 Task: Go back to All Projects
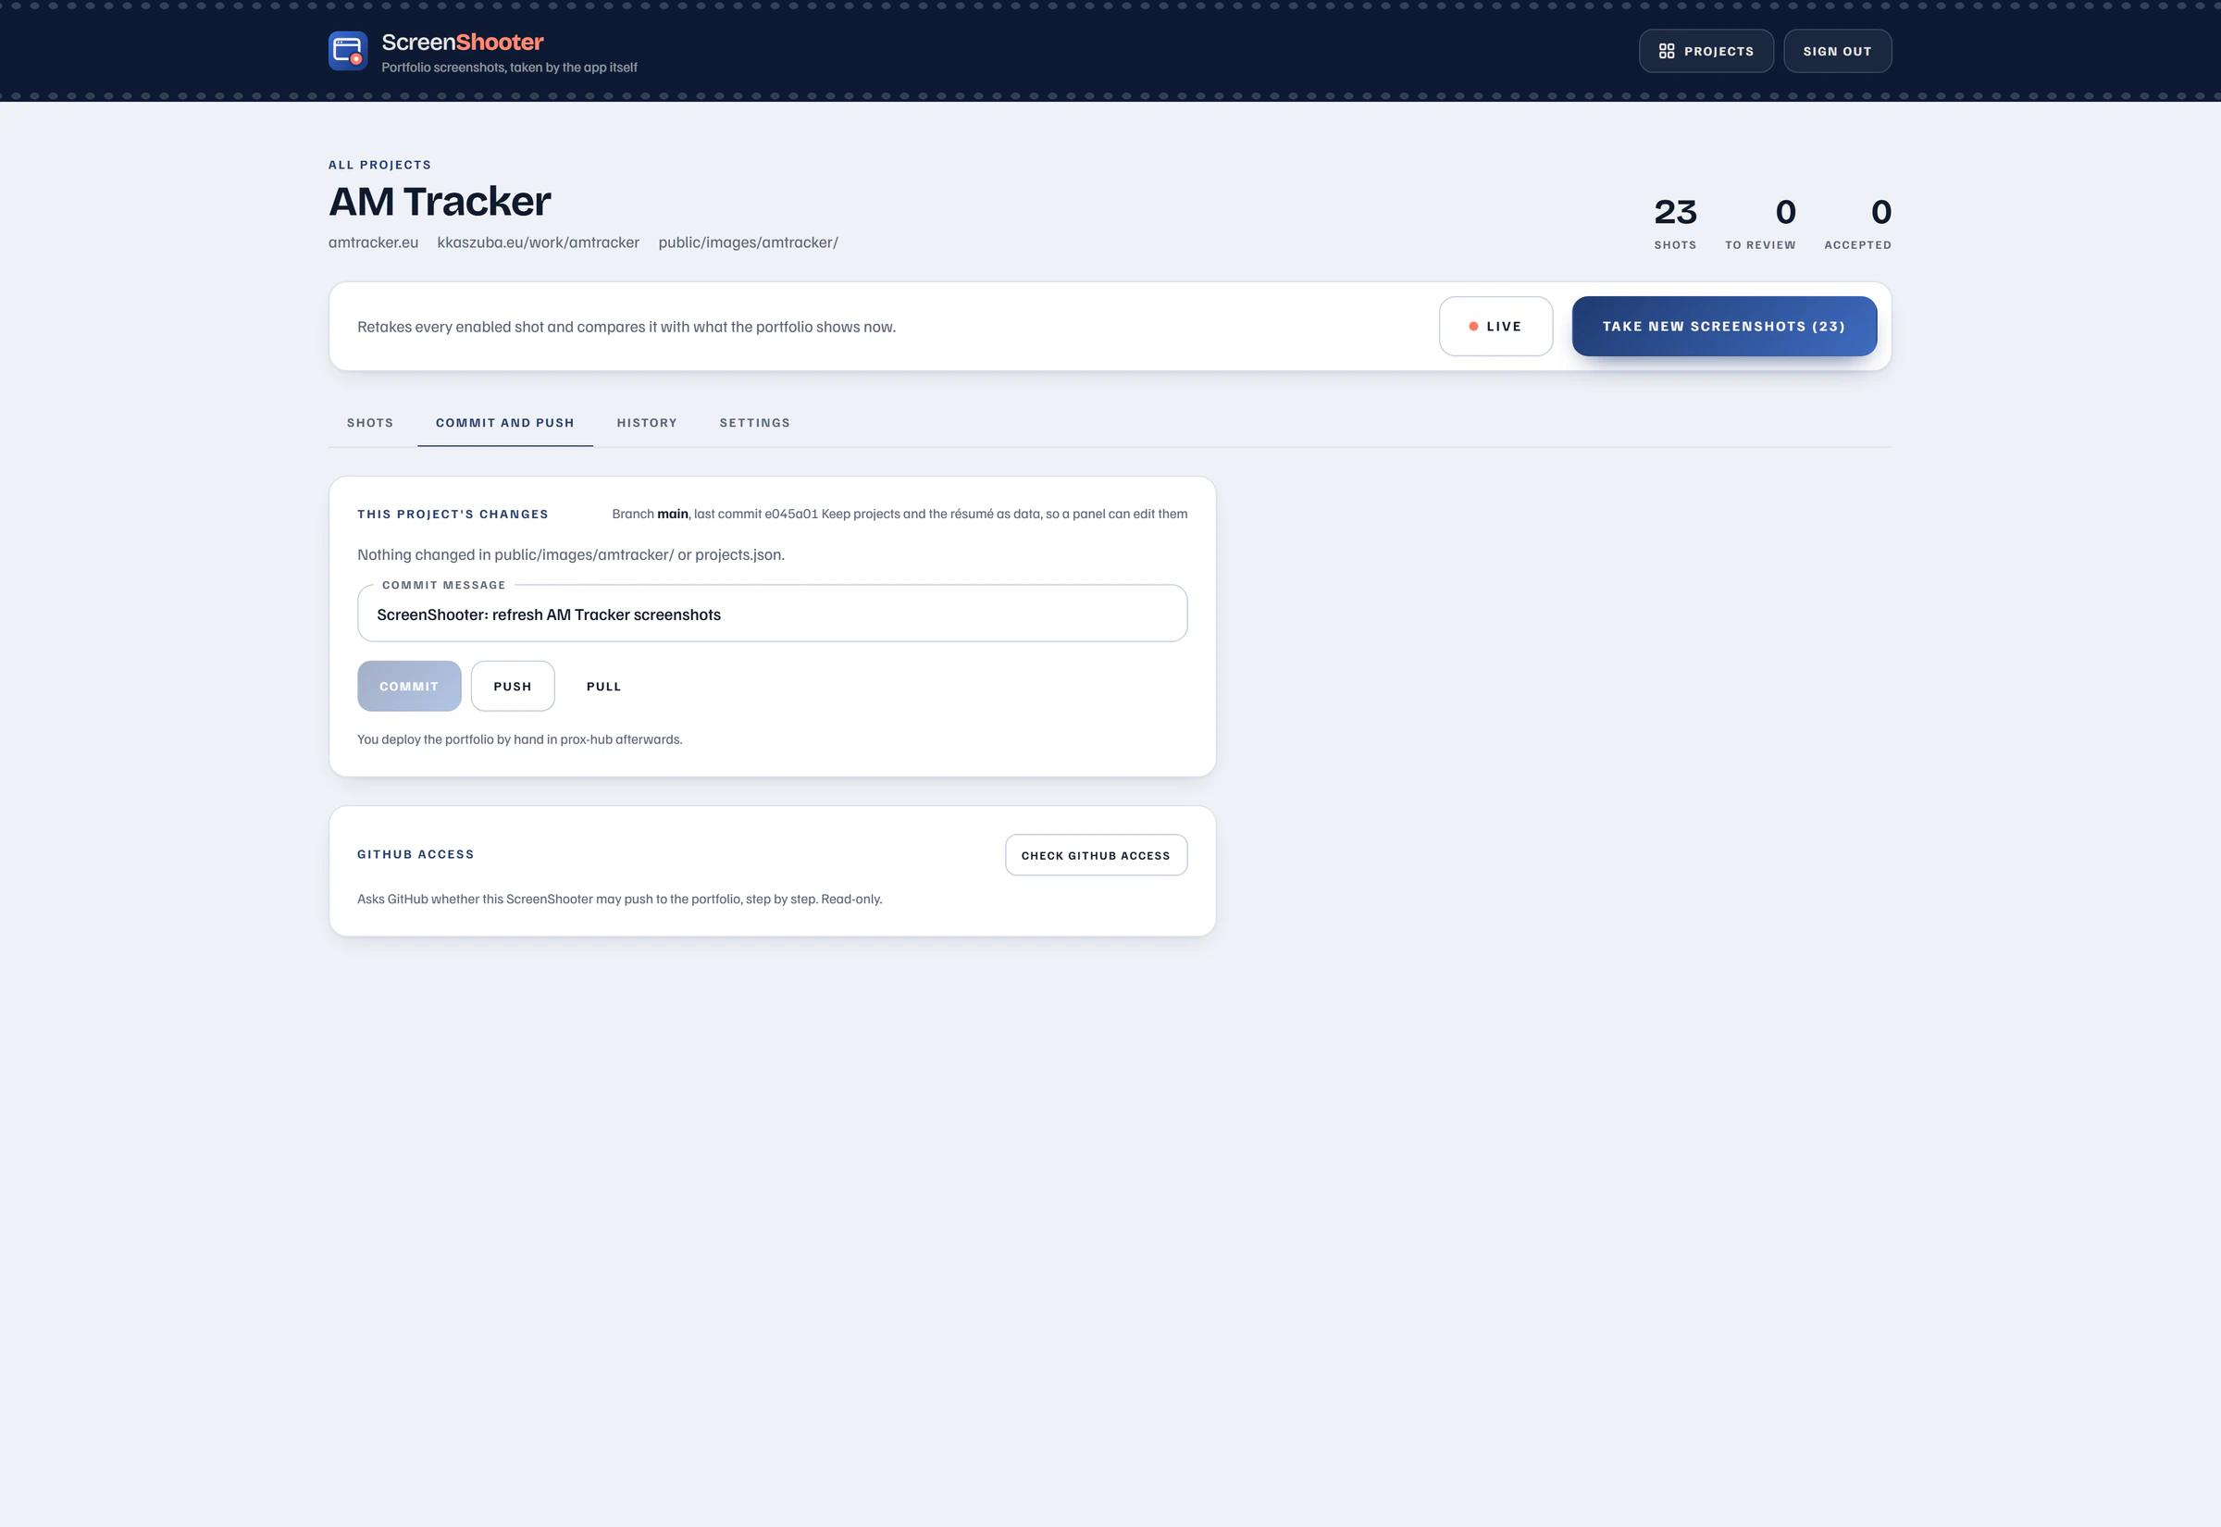(379, 165)
